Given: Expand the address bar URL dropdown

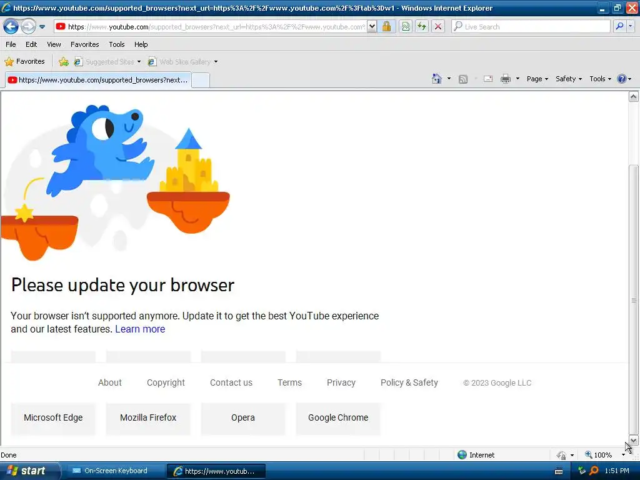Looking at the screenshot, I should tap(372, 27).
